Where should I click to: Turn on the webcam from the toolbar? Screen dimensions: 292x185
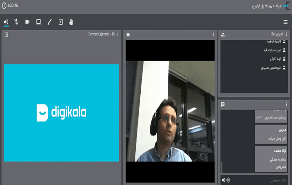point(27,22)
